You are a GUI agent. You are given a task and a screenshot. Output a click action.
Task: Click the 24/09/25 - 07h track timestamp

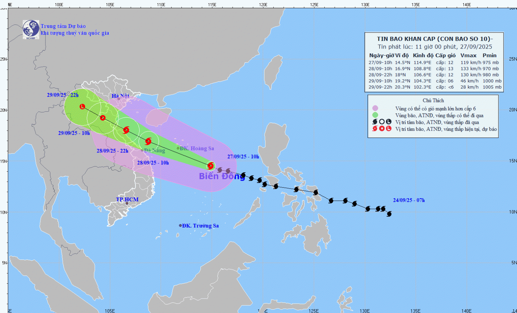[x=409, y=200]
